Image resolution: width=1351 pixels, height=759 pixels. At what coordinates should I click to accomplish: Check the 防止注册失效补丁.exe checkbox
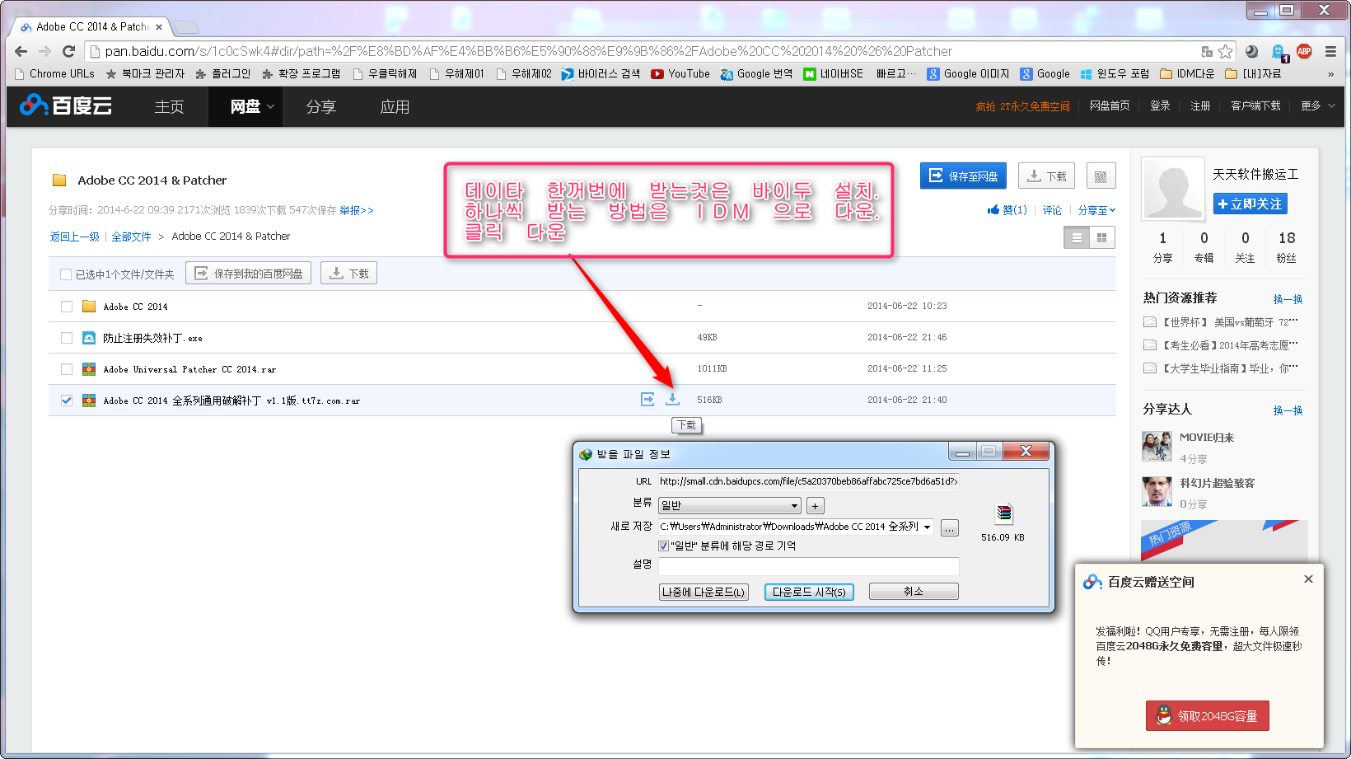(x=67, y=338)
